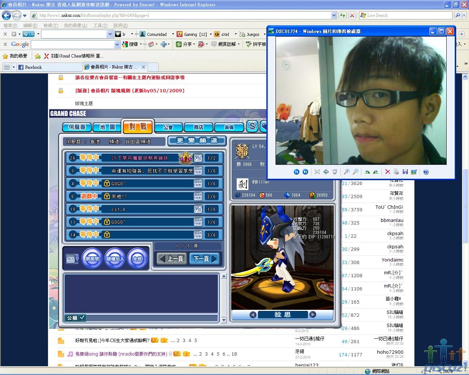The height and width of the screenshot is (375, 469).
Task: Open the Gaming [12] dropdown arrow
Action: tap(211, 34)
